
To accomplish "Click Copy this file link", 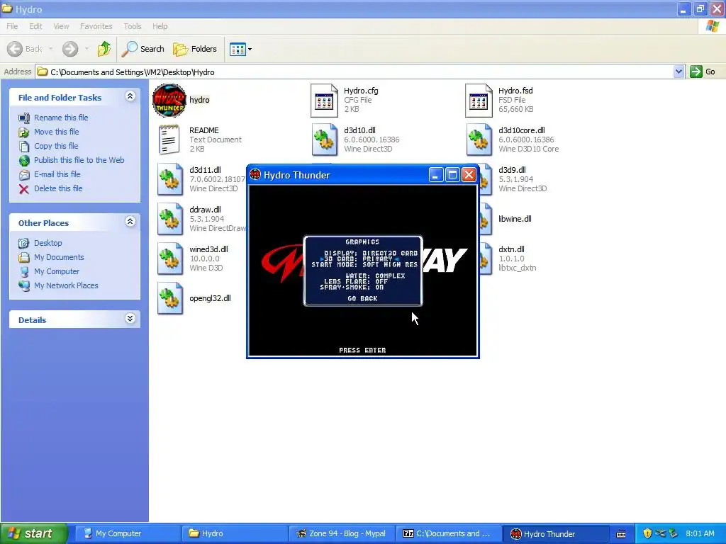I will tap(56, 146).
